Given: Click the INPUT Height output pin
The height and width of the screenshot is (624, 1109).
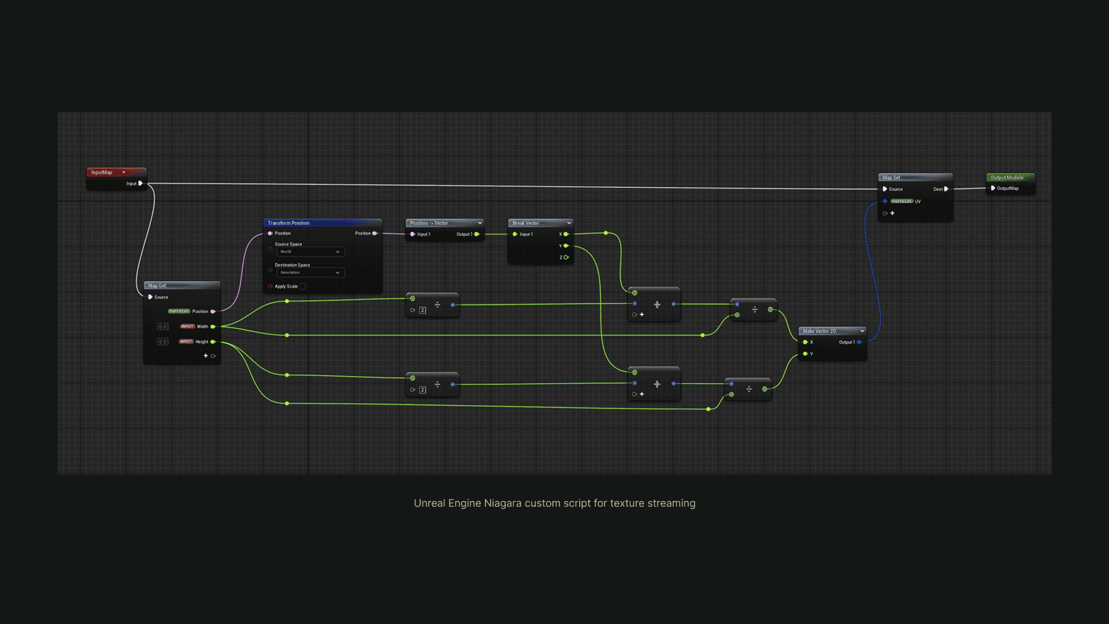Looking at the screenshot, I should (x=213, y=341).
